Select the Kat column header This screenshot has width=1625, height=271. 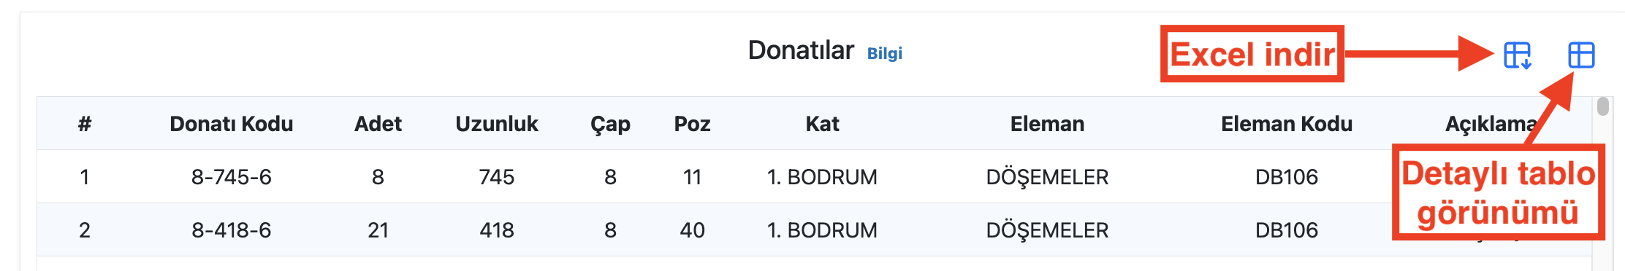[822, 124]
